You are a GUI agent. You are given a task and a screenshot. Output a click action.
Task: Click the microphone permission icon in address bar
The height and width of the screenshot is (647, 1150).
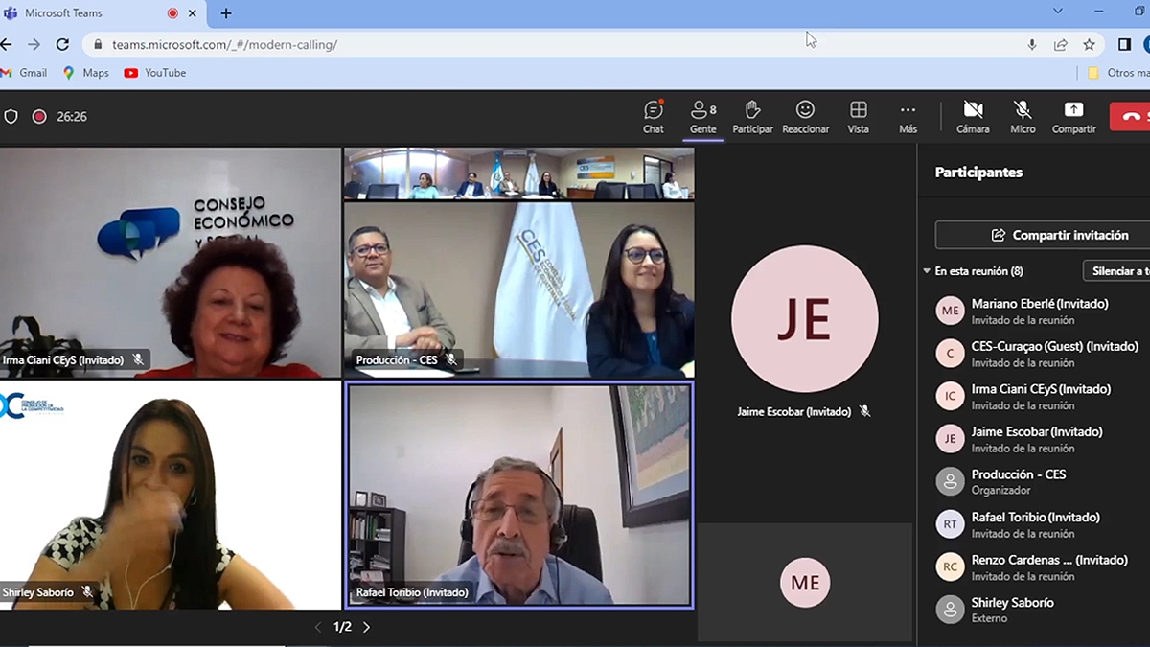tap(1032, 44)
